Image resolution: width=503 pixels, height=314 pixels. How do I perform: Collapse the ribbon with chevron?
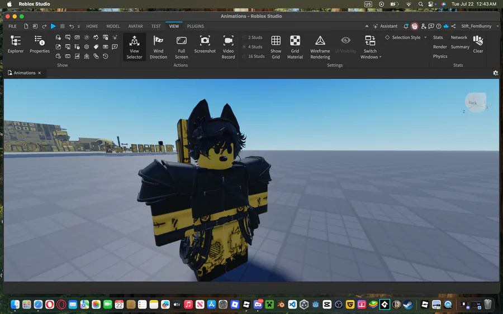coord(367,26)
